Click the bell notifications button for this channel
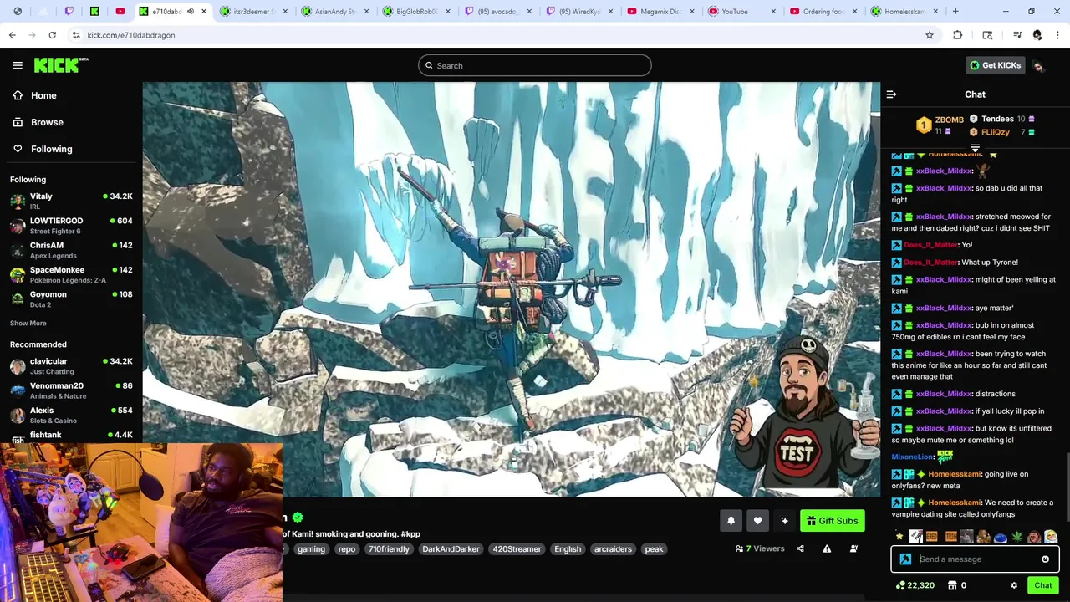This screenshot has width=1070, height=602. (731, 521)
